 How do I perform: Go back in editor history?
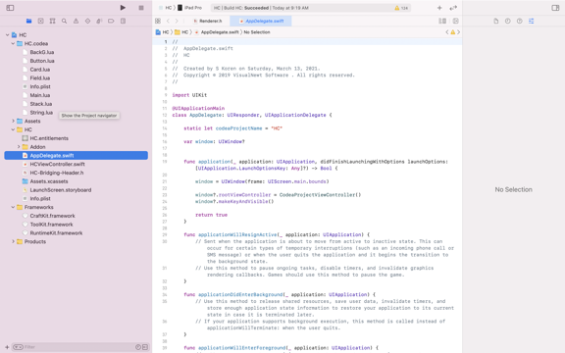point(168,21)
